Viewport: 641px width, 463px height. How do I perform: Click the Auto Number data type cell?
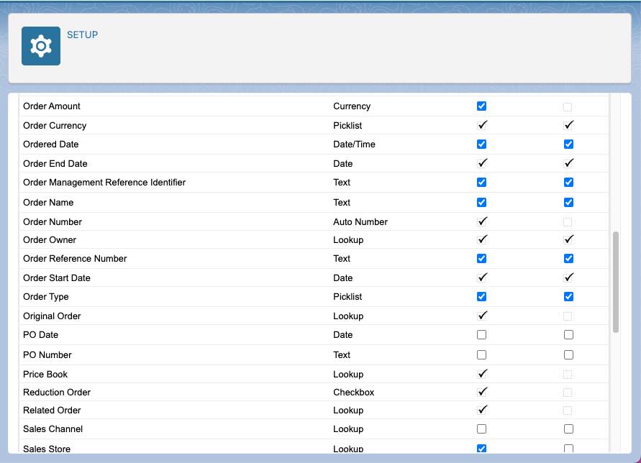pyautogui.click(x=360, y=222)
